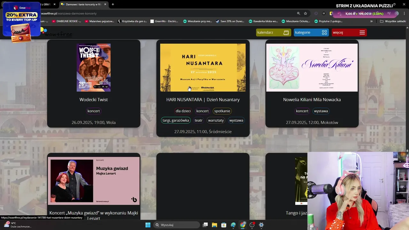409x230 pixels.
Task: Select koncert tag under Nowelia Kiliani
Action: tap(302, 111)
